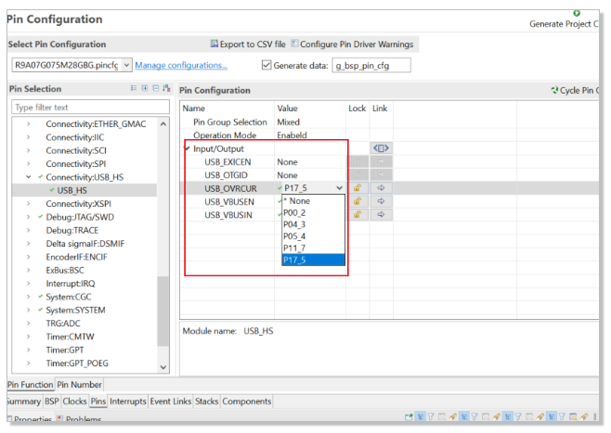
Task: Expand Timer:GPT_POEG tree node
Action: coord(28,363)
